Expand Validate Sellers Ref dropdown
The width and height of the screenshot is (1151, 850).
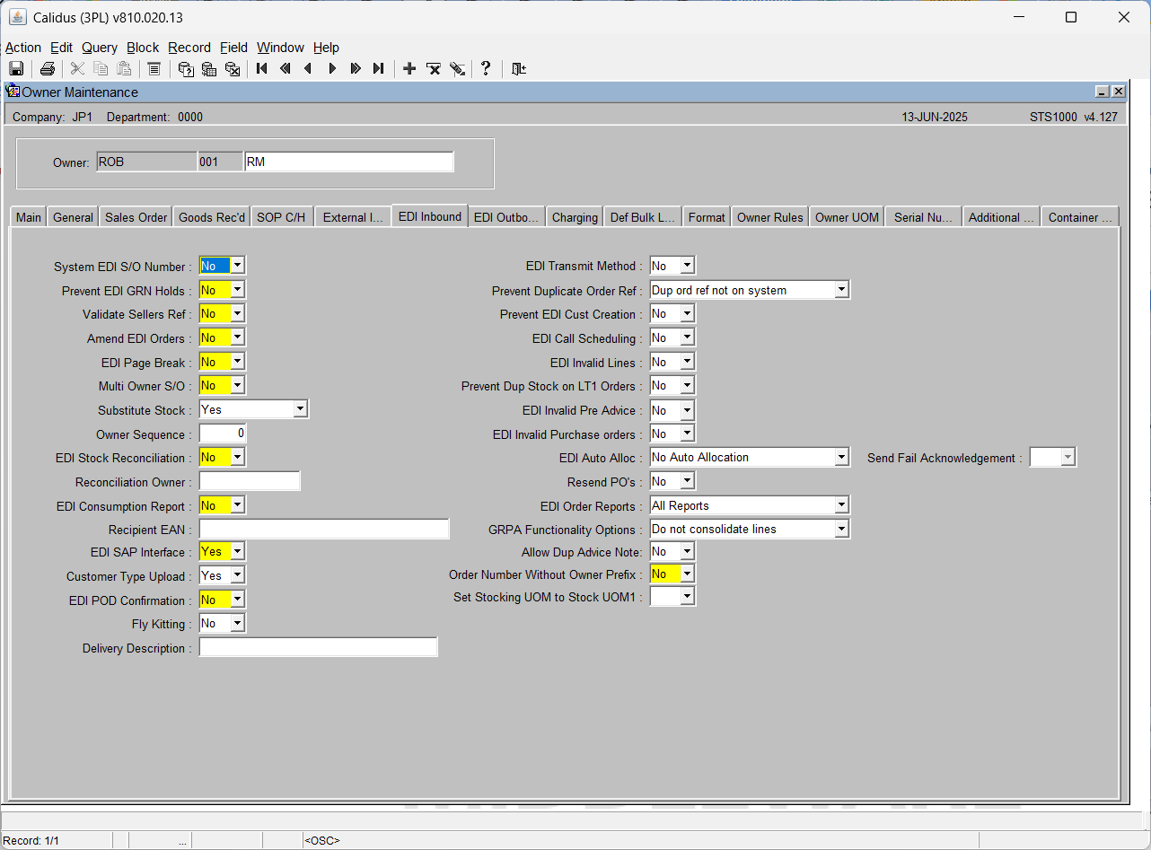tap(237, 313)
